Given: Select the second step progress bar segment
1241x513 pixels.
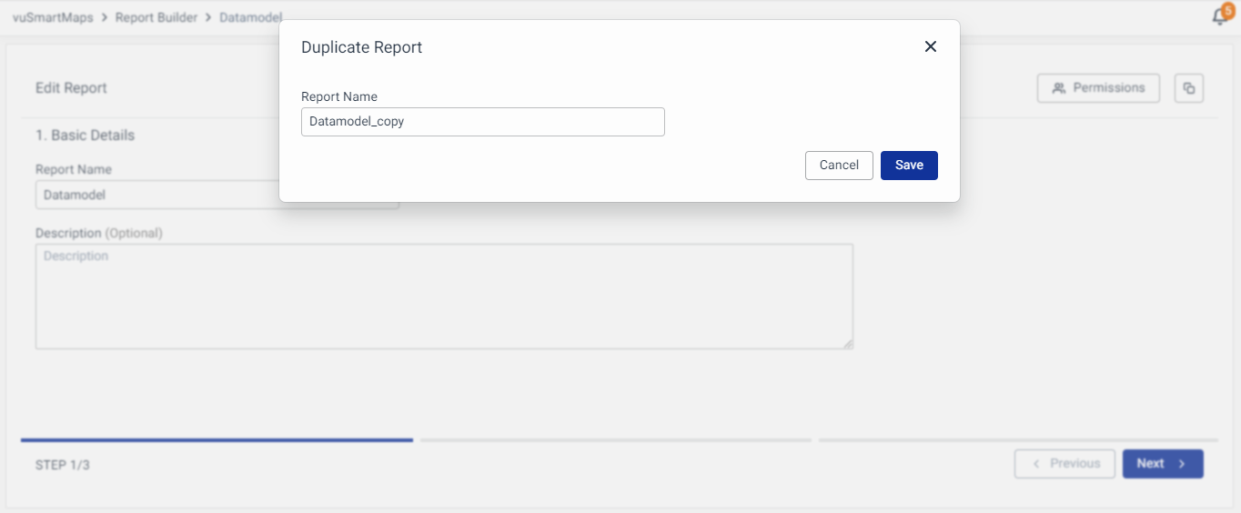Looking at the screenshot, I should click(x=615, y=440).
